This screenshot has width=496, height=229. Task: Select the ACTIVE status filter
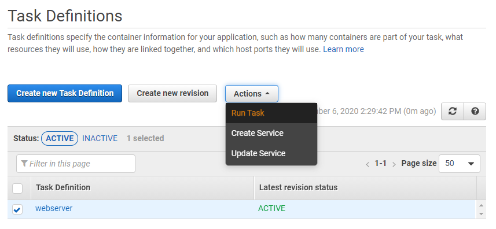tap(60, 138)
